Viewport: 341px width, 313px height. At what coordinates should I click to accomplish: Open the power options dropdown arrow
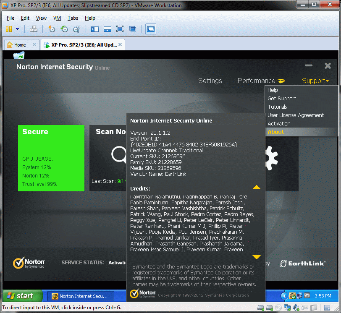click(17, 29)
